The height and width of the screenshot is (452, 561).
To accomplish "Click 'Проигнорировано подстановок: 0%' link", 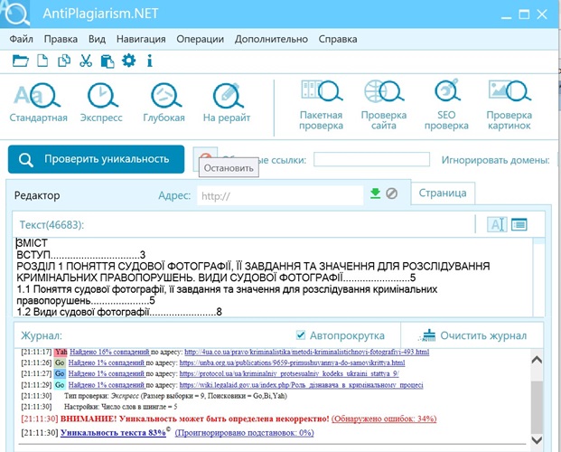I will coord(244,433).
